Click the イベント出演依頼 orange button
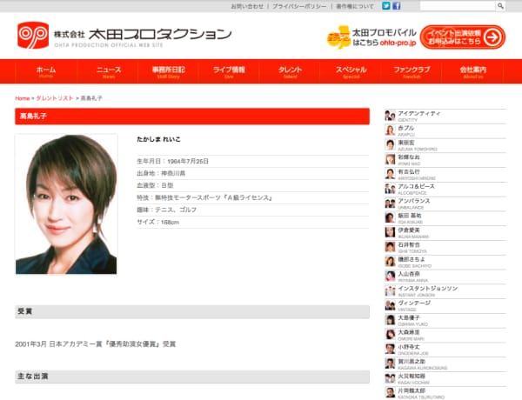The width and height of the screenshot is (522, 400). coord(463,37)
